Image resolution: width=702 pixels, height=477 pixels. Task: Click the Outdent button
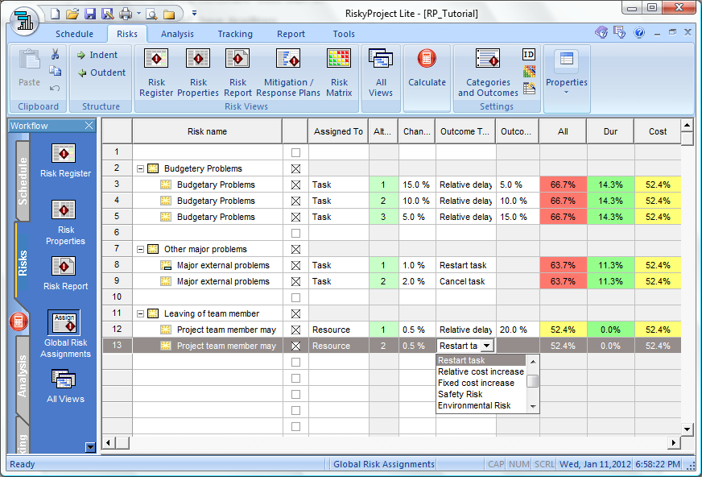pos(101,73)
